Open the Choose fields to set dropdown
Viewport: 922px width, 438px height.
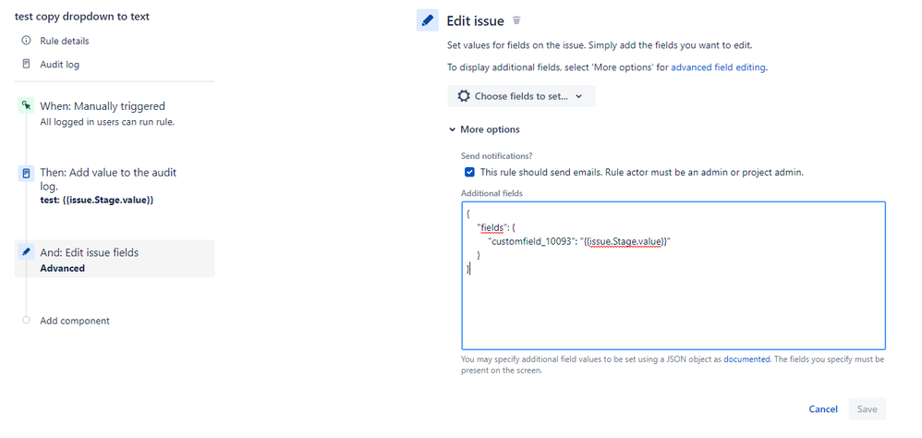pyautogui.click(x=521, y=96)
